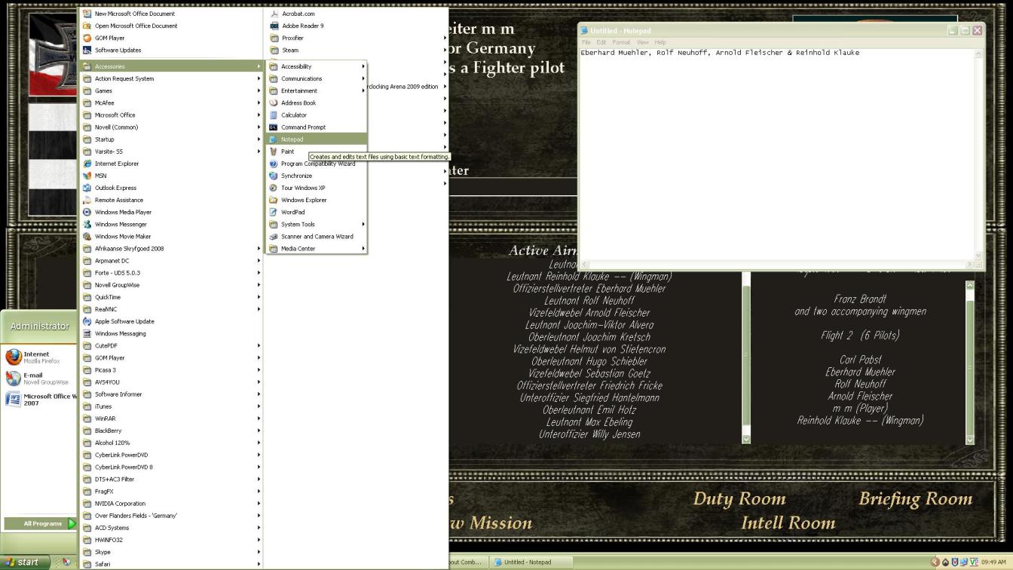Image resolution: width=1013 pixels, height=570 pixels.
Task: Open the View menu in Notepad
Action: (x=642, y=42)
